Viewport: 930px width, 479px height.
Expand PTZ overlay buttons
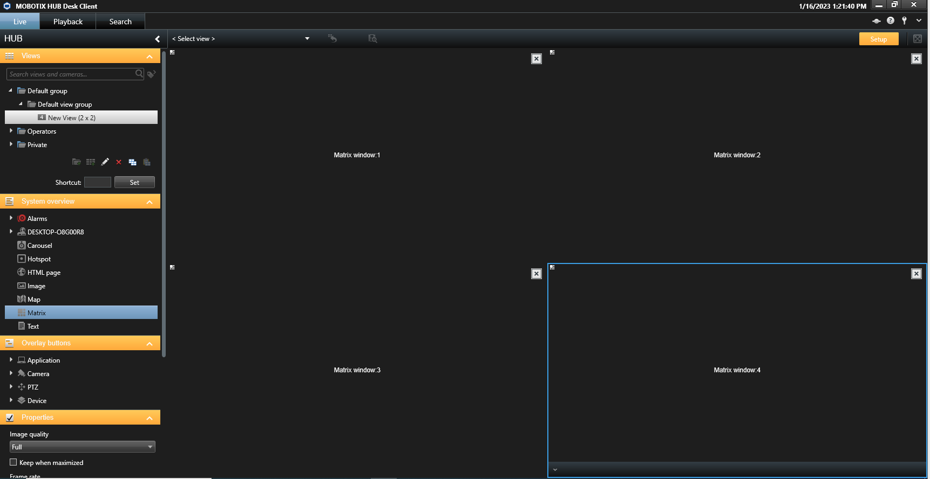[11, 387]
